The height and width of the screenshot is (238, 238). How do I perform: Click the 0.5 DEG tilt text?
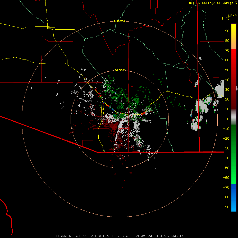point(120,236)
